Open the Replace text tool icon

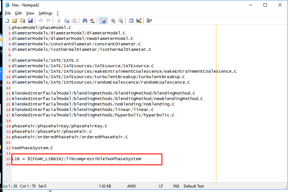[92, 21]
